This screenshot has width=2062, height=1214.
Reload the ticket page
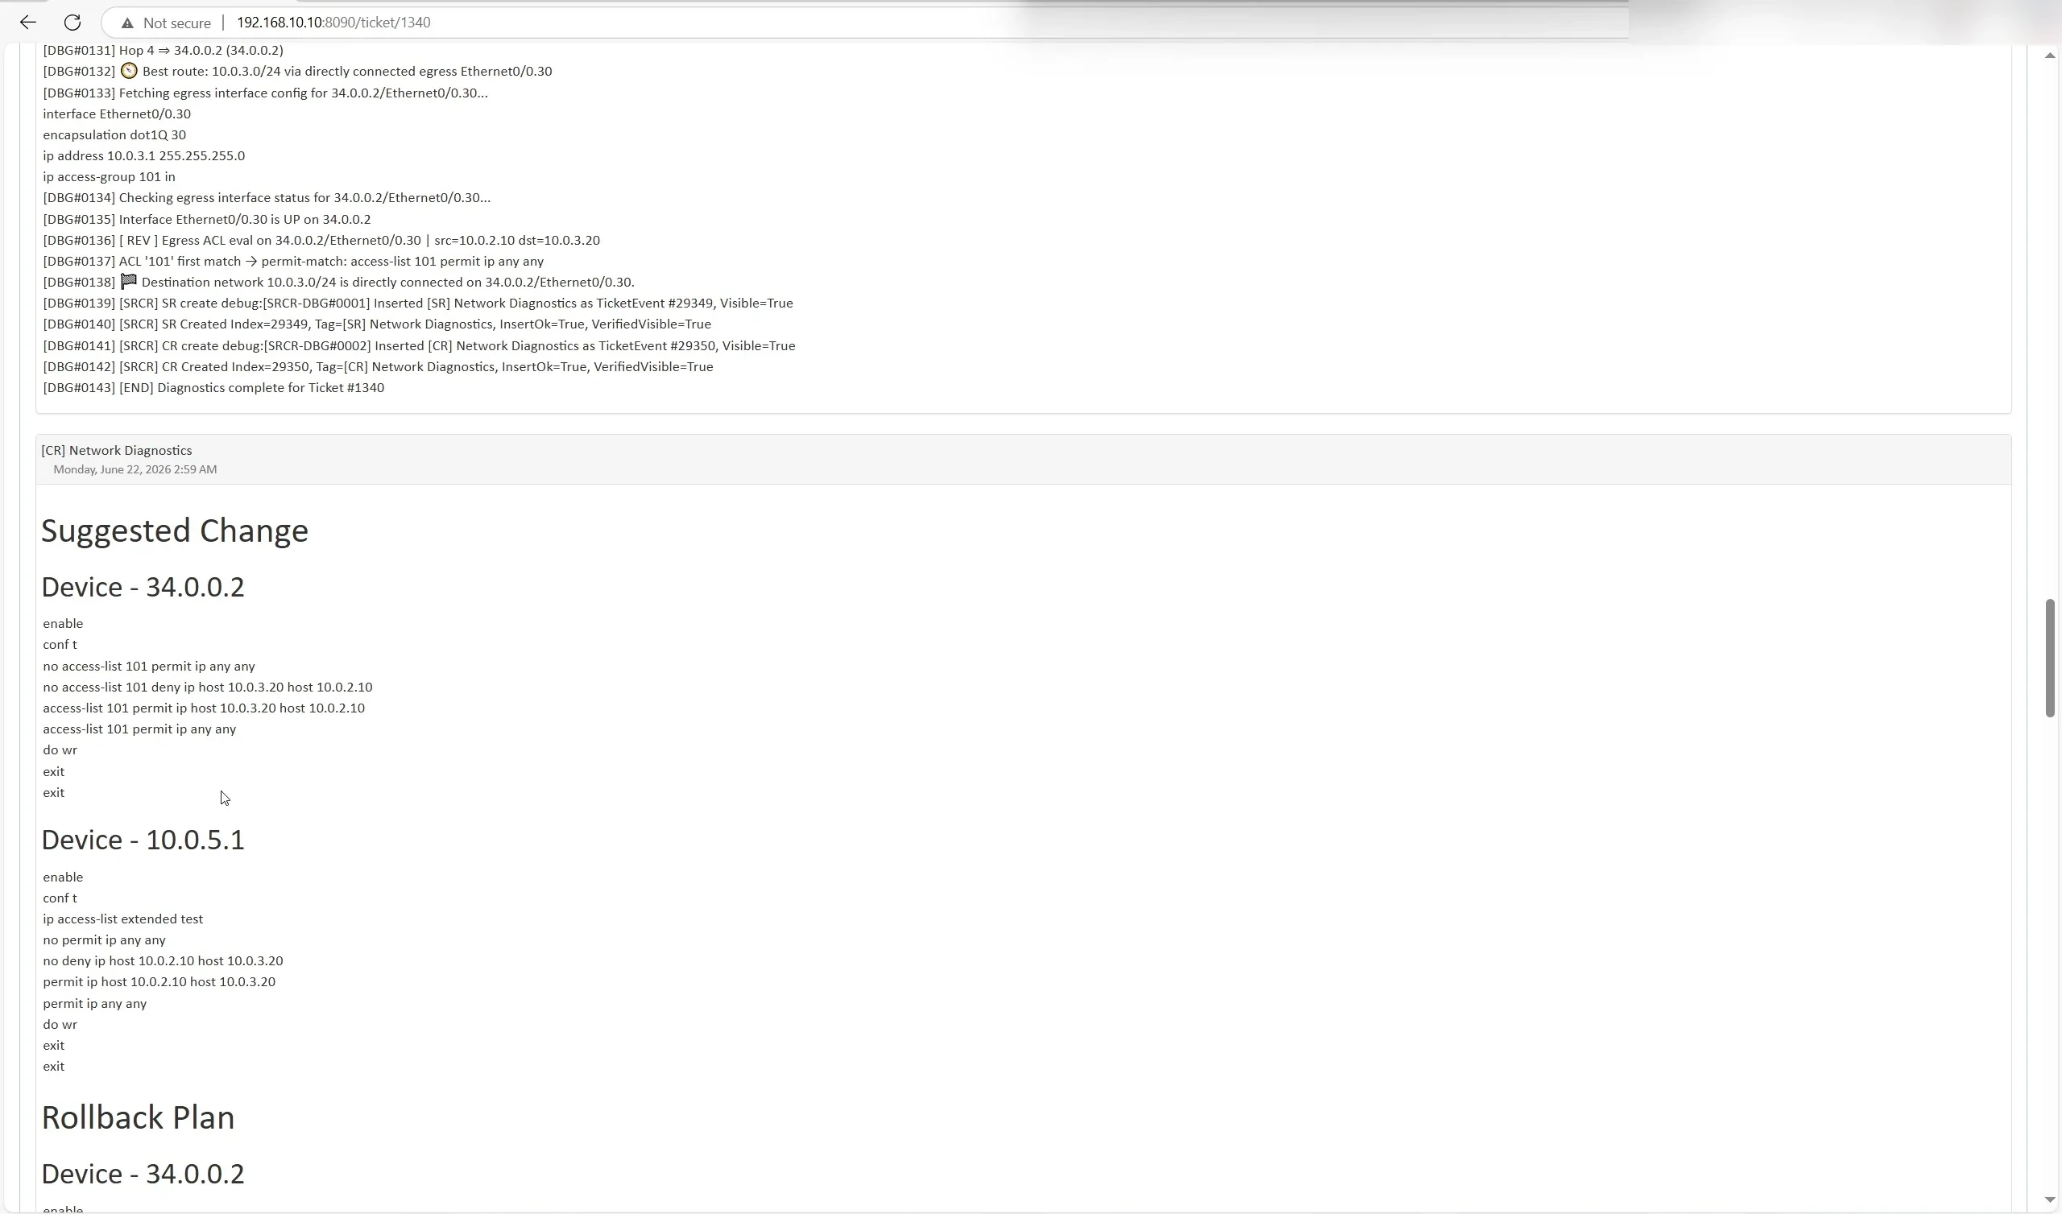click(x=72, y=22)
